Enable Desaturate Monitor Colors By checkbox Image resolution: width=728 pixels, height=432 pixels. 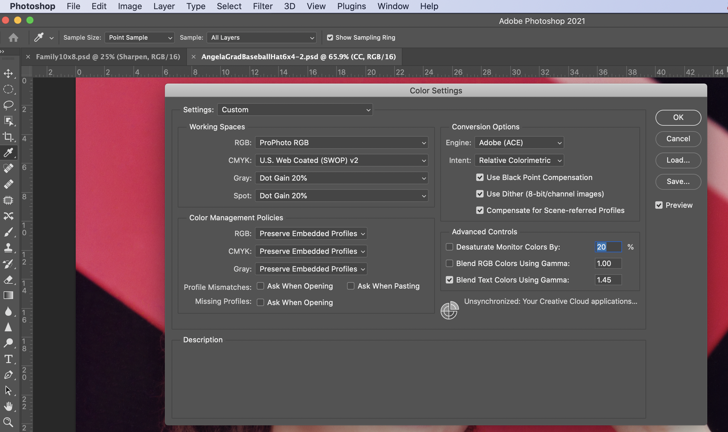pos(449,247)
